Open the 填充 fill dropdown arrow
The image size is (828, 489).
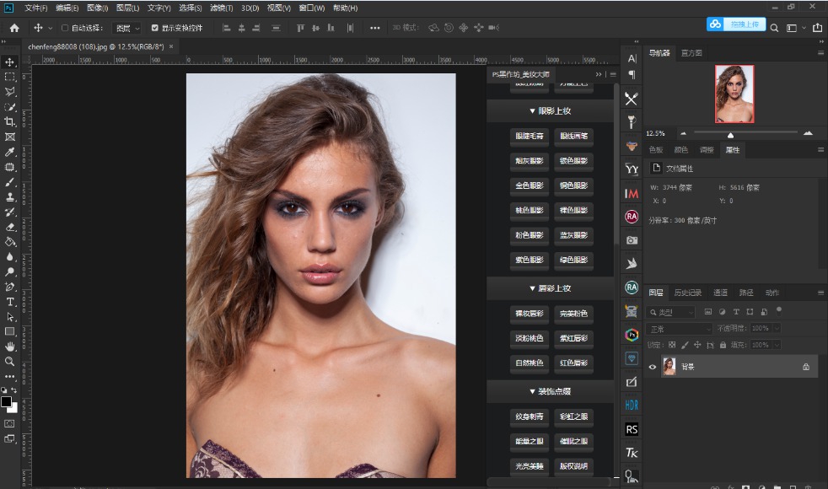point(777,345)
